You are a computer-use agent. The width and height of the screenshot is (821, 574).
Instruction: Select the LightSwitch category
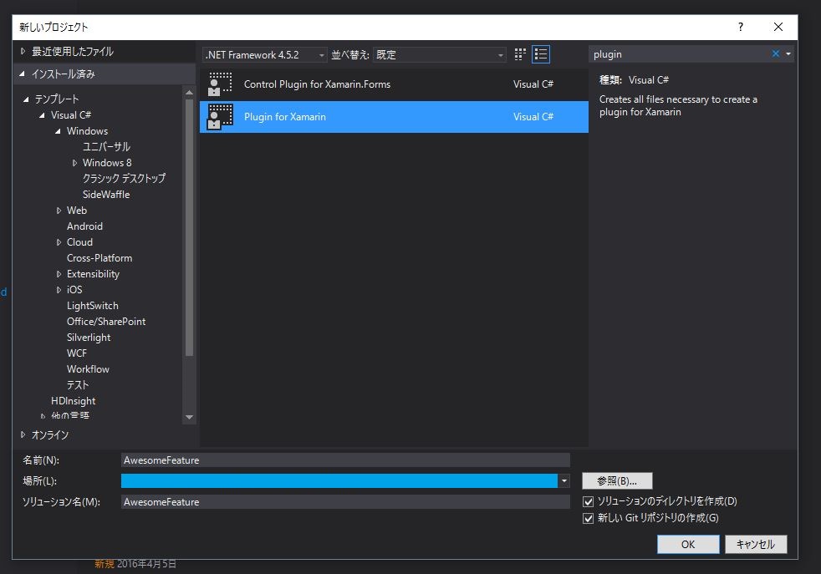(x=92, y=306)
